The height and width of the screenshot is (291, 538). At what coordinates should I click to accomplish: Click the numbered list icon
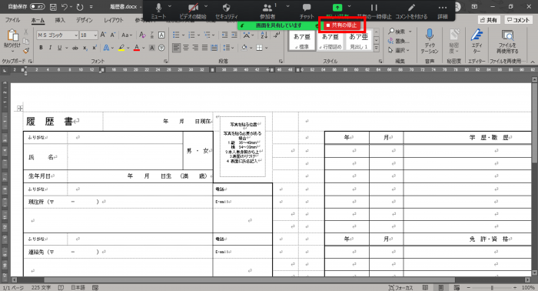(x=191, y=35)
